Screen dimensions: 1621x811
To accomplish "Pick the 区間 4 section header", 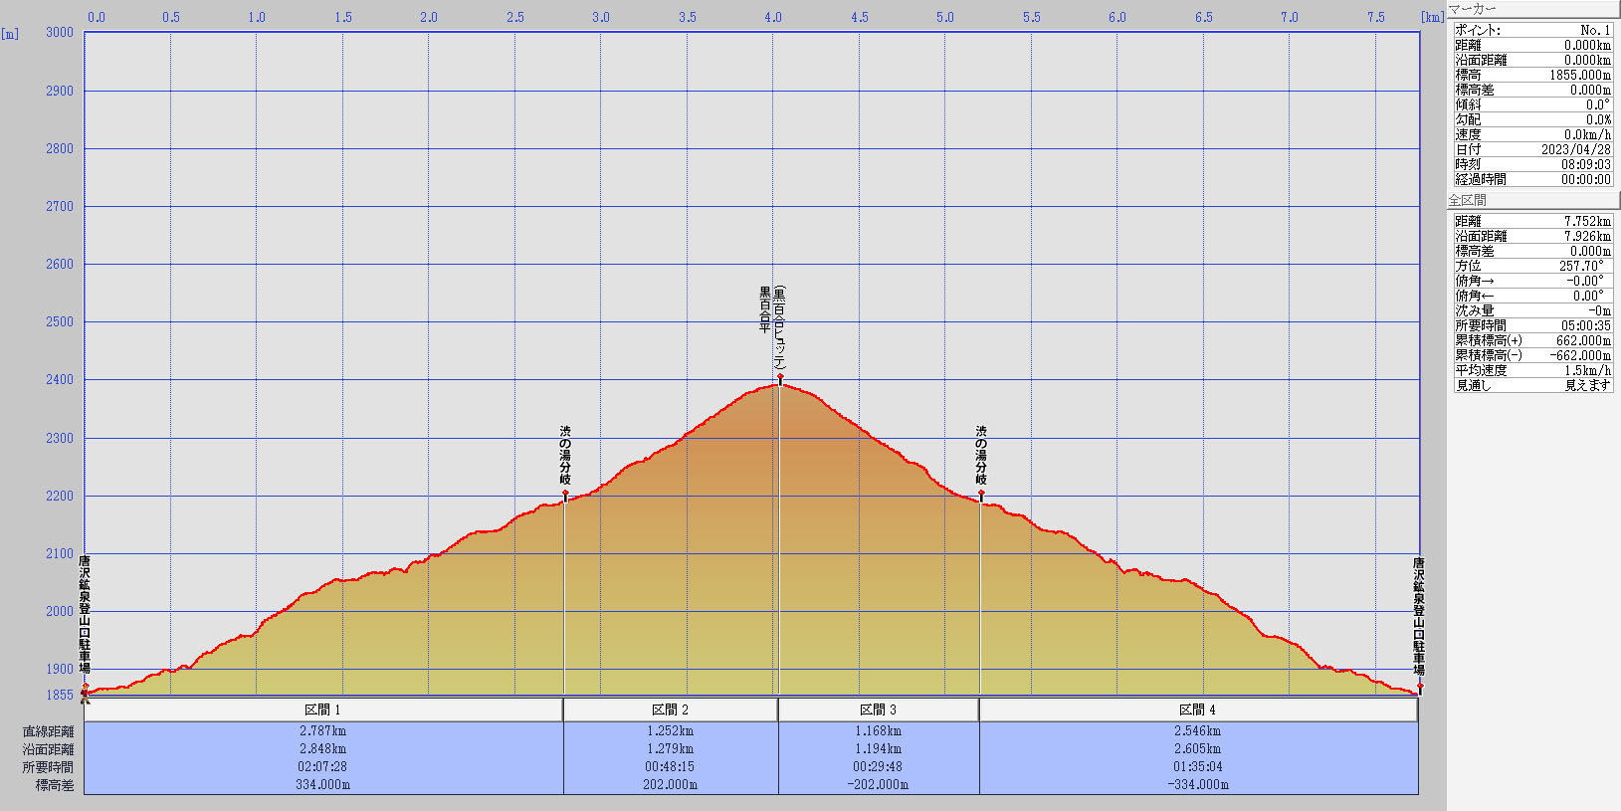I will [1197, 710].
